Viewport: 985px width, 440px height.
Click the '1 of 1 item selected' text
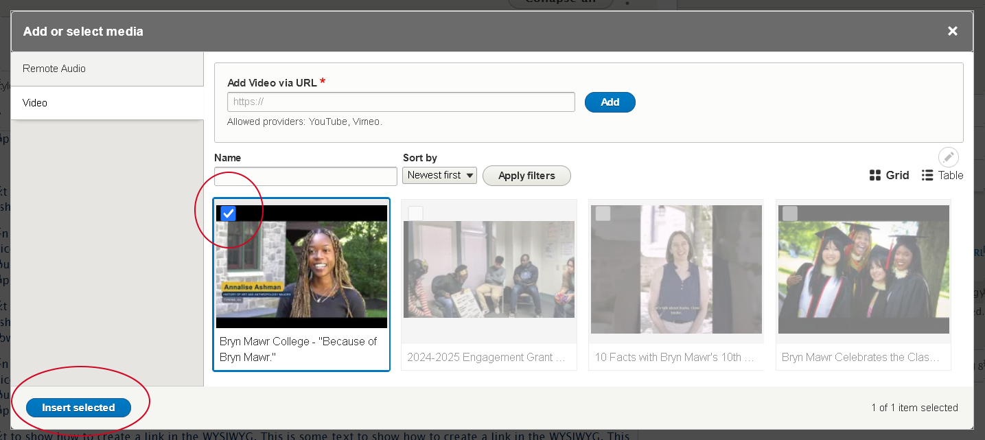tap(914, 408)
